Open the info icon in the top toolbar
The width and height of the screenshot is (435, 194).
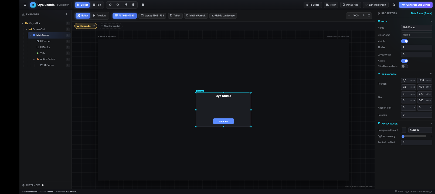coord(143,5)
